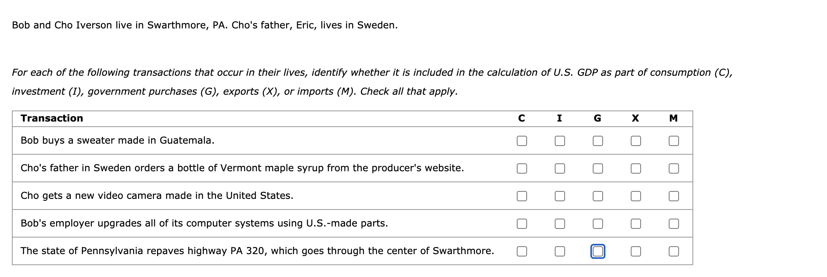The height and width of the screenshot is (277, 827).
Task: Check M for Cho's new video camera
Action: coord(673,196)
